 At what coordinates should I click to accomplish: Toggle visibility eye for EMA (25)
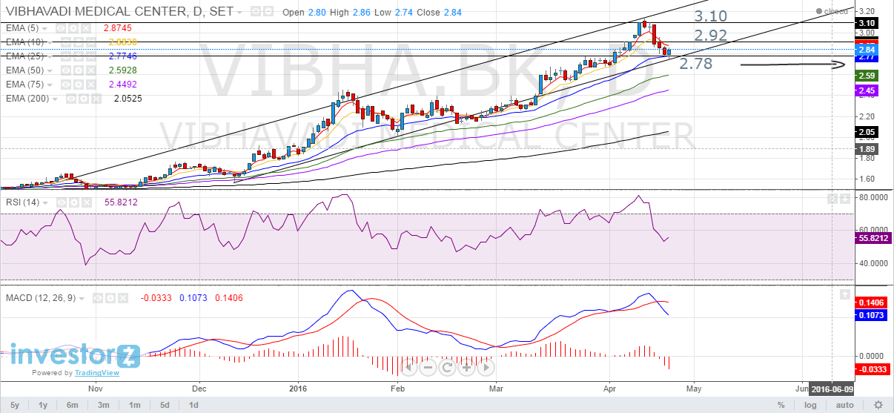[x=66, y=56]
